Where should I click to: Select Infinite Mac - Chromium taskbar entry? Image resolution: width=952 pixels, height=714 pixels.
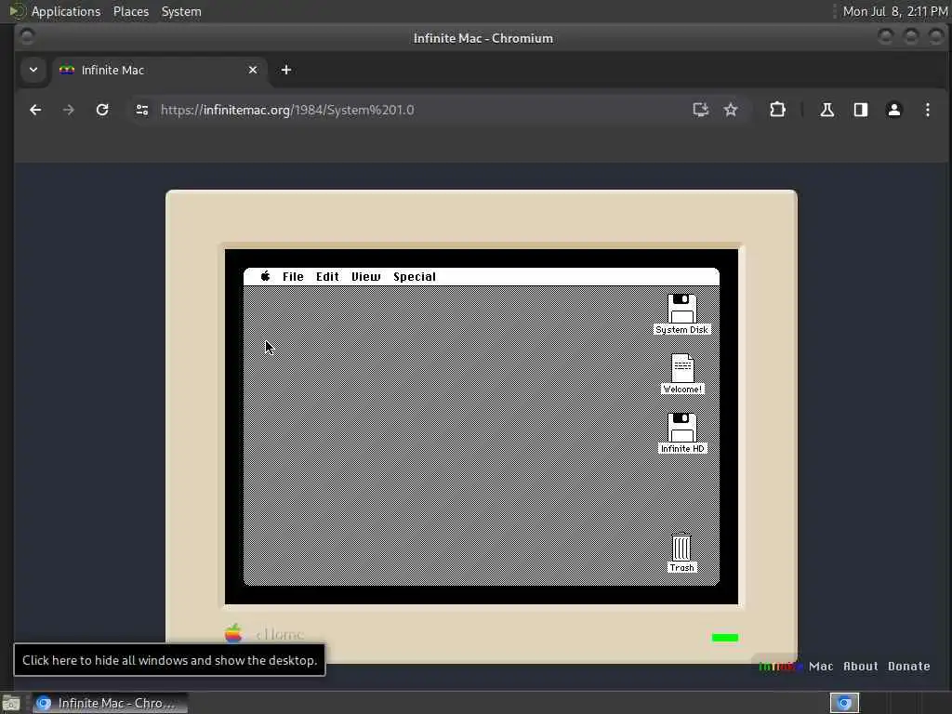pos(110,703)
